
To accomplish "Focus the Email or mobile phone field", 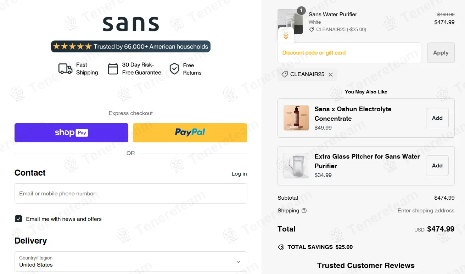I will (130, 194).
